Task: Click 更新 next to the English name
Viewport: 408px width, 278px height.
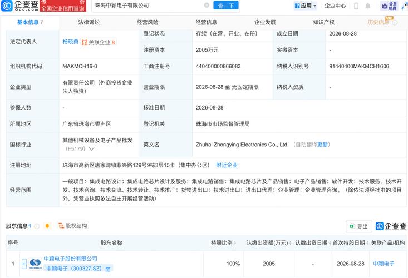Action: pos(322,145)
